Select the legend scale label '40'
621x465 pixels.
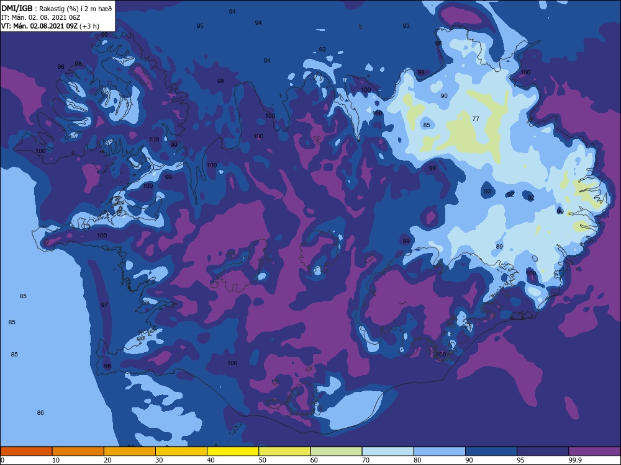(211, 460)
